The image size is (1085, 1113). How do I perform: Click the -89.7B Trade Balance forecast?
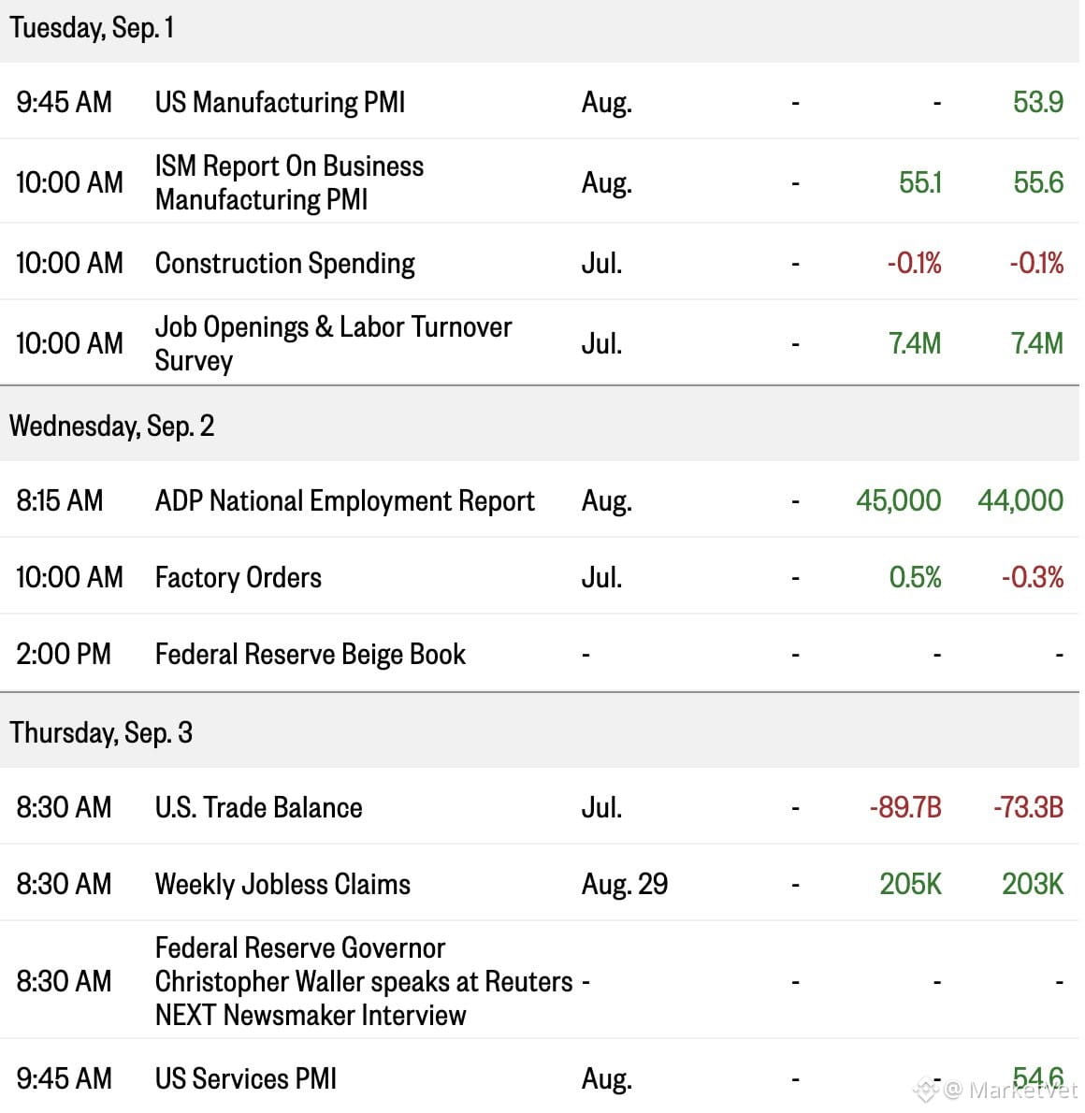905,808
